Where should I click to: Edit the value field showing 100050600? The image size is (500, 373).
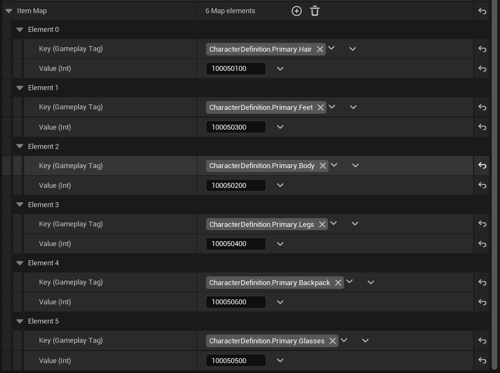pos(236,302)
